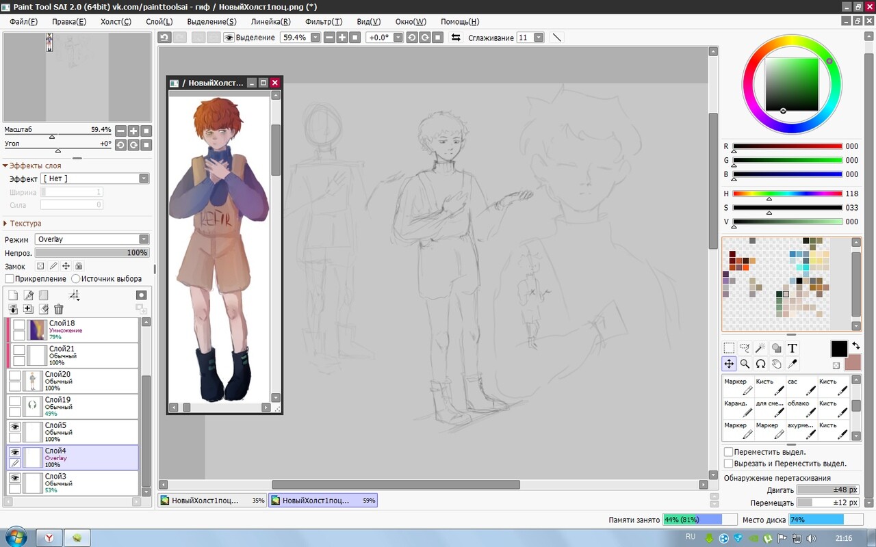Enable the Прикрепление checkbox
876x547 pixels.
coord(10,279)
